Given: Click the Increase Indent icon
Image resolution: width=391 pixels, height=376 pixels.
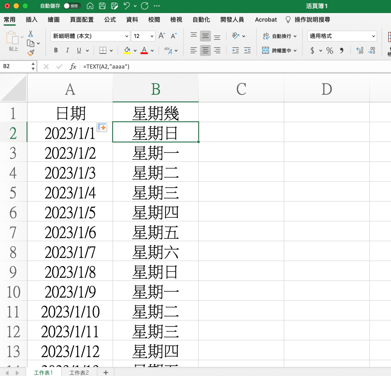Looking at the screenshot, I should (x=247, y=50).
